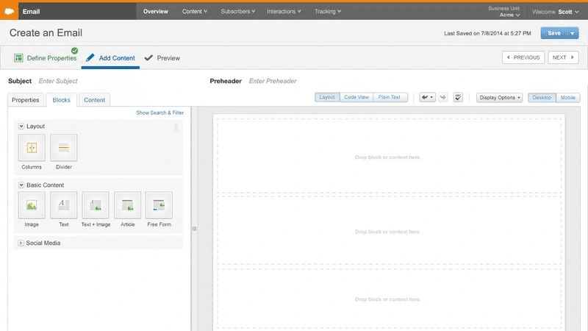The height and width of the screenshot is (331, 588).
Task: Click the PREVIOUS button
Action: [x=523, y=57]
